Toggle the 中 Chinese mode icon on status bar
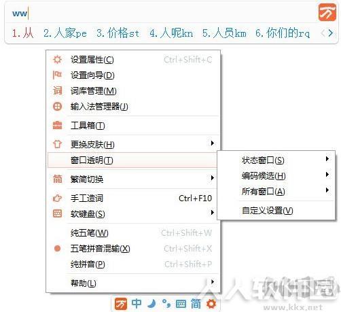 point(137,304)
